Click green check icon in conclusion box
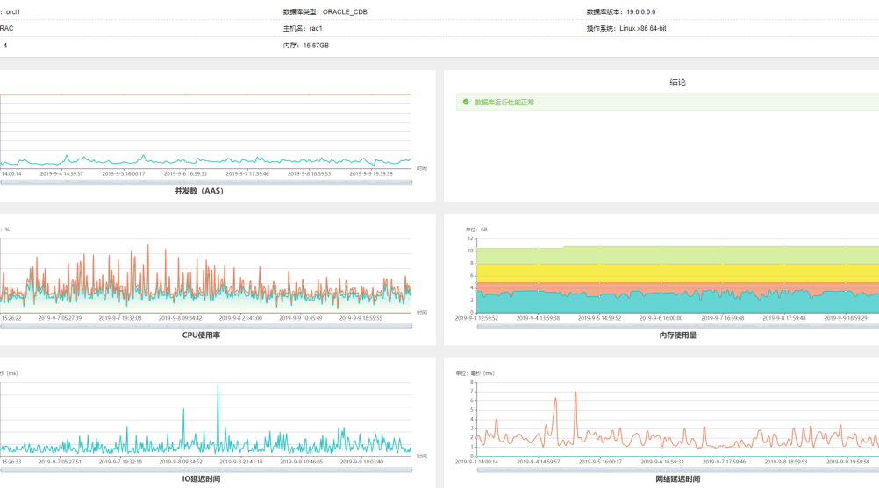Viewport: 879px width, 488px height. pyautogui.click(x=466, y=102)
